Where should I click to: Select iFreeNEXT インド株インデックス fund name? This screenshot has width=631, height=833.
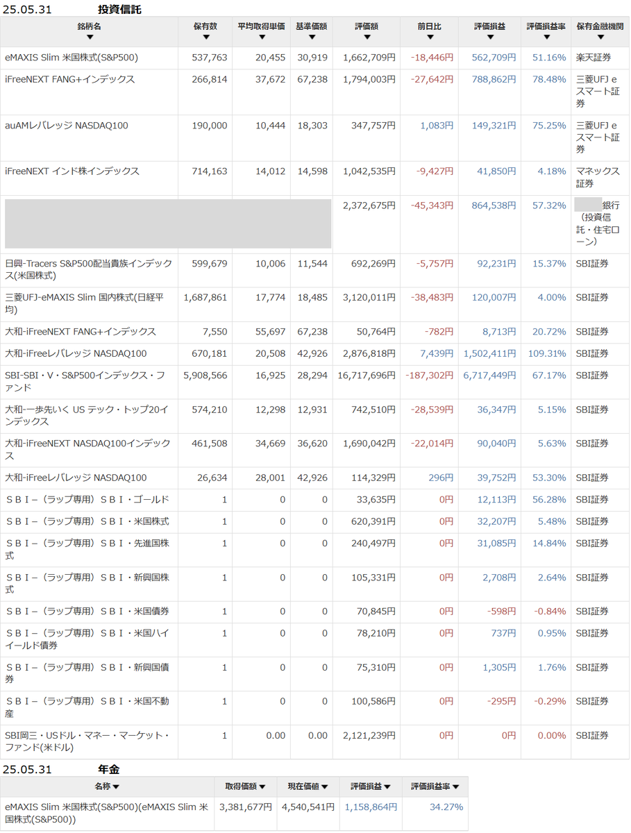[72, 171]
